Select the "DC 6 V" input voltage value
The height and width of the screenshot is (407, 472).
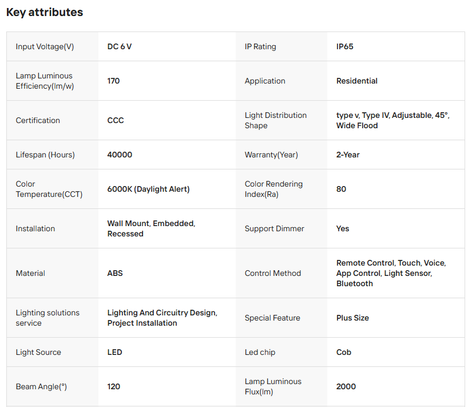tap(120, 46)
